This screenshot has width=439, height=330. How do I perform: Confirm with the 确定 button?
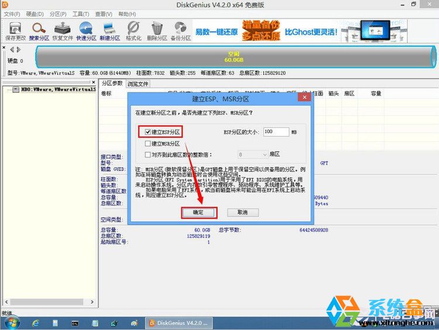[x=199, y=213]
